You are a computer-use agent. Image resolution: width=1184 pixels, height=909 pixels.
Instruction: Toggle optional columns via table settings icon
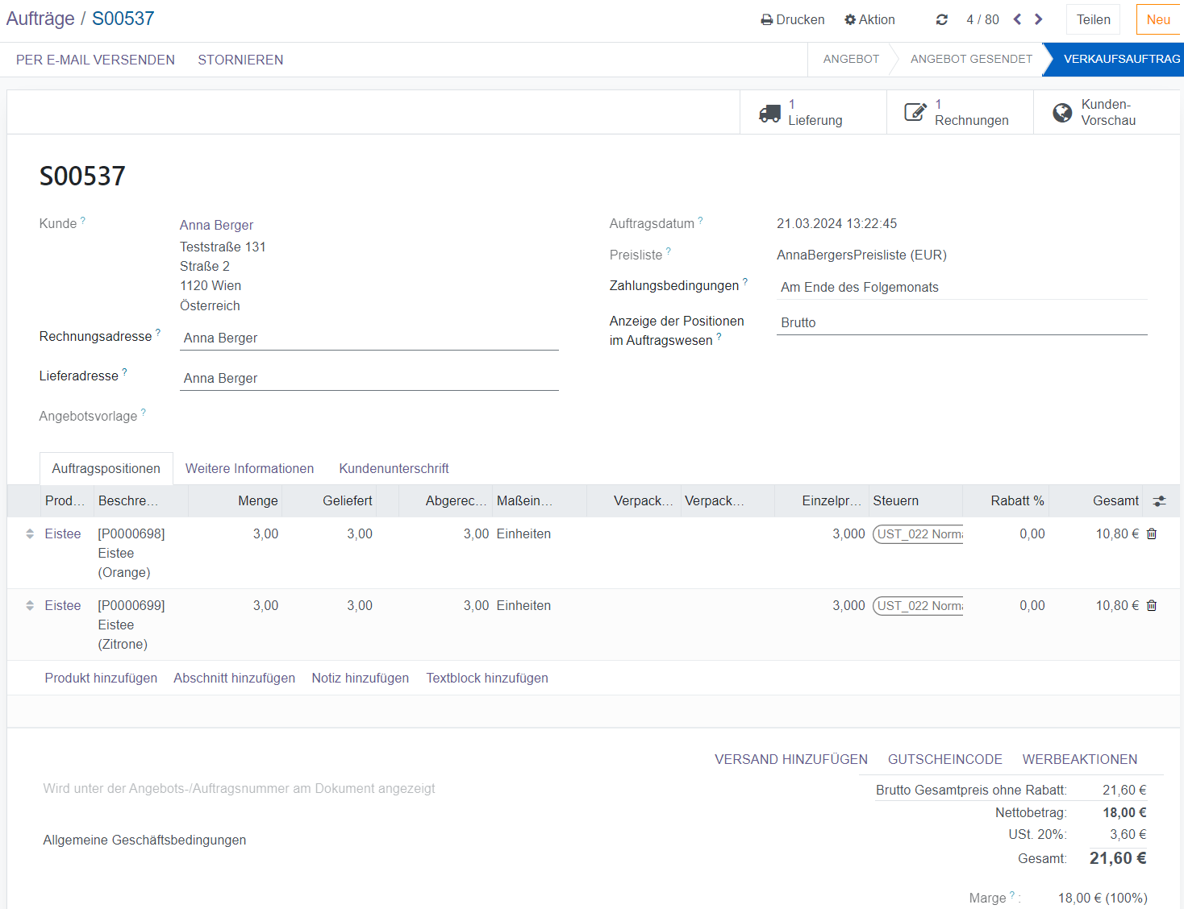(1159, 501)
